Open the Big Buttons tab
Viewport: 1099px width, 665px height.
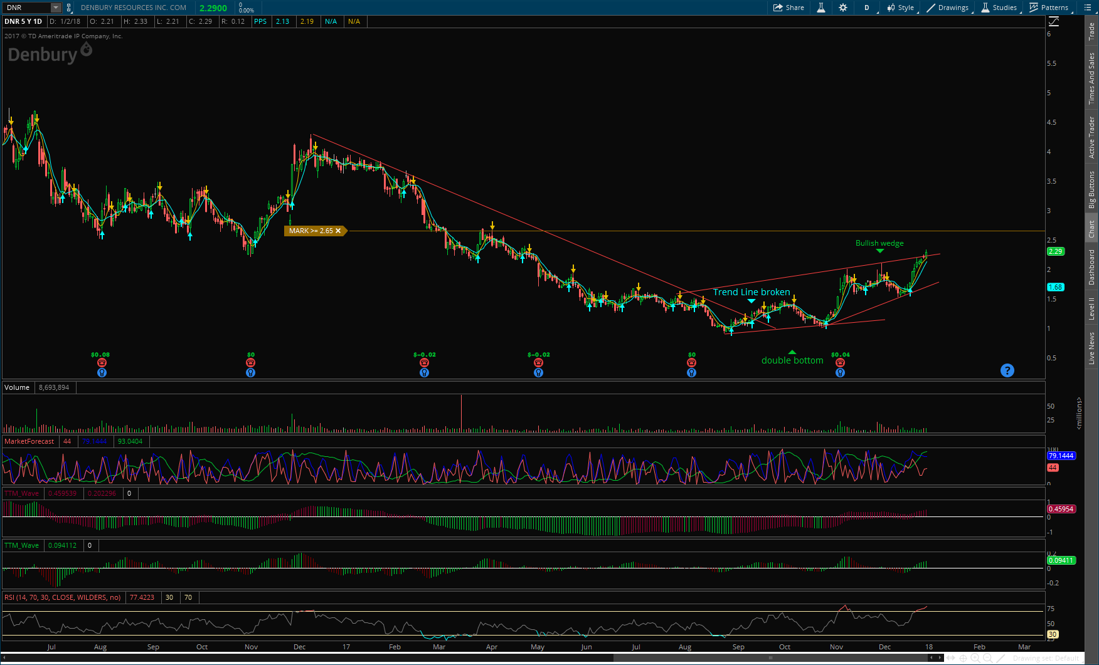[1091, 189]
